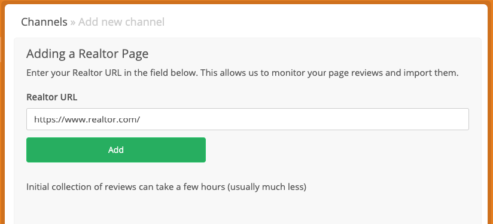Click the word 'Page' in the heading

(135, 54)
